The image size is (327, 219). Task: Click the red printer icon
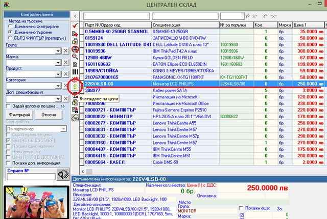coord(75,49)
